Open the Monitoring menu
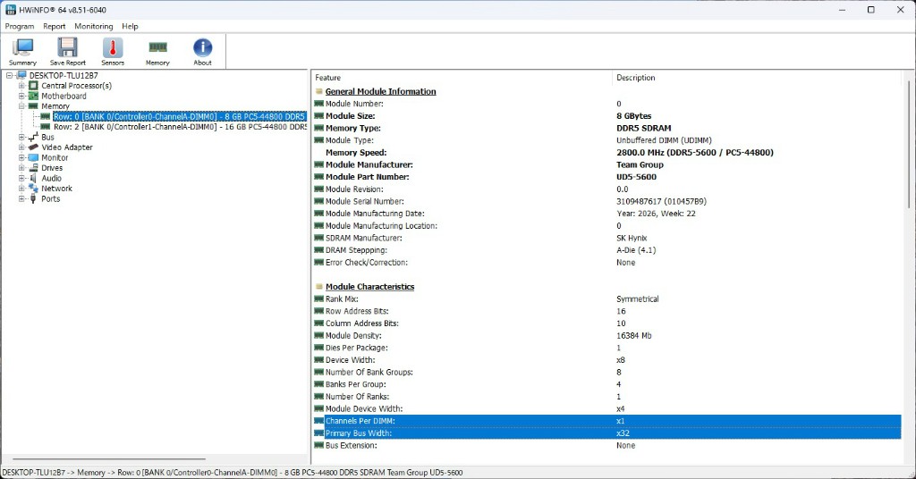This screenshot has width=916, height=479. [93, 26]
